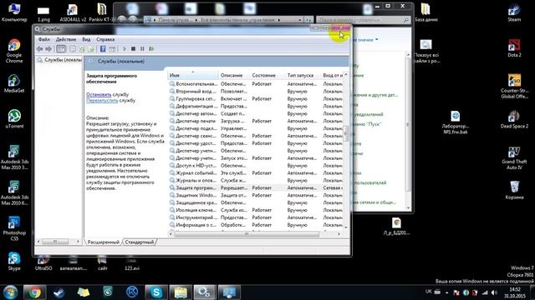This screenshot has height=300, width=535.
Task: Switch to the Стандартный tab
Action: click(x=140, y=242)
